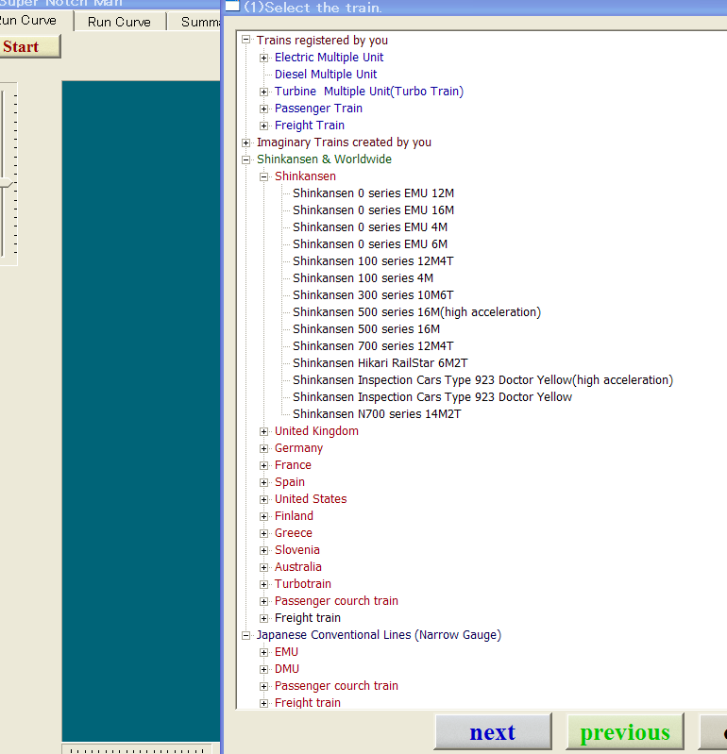
Task: Expand Turbine Multiple Unit(Turbo Train) node
Action: [263, 92]
